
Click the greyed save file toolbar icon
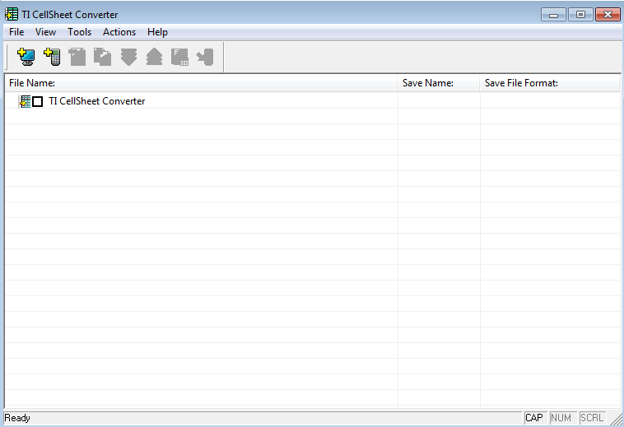click(180, 57)
